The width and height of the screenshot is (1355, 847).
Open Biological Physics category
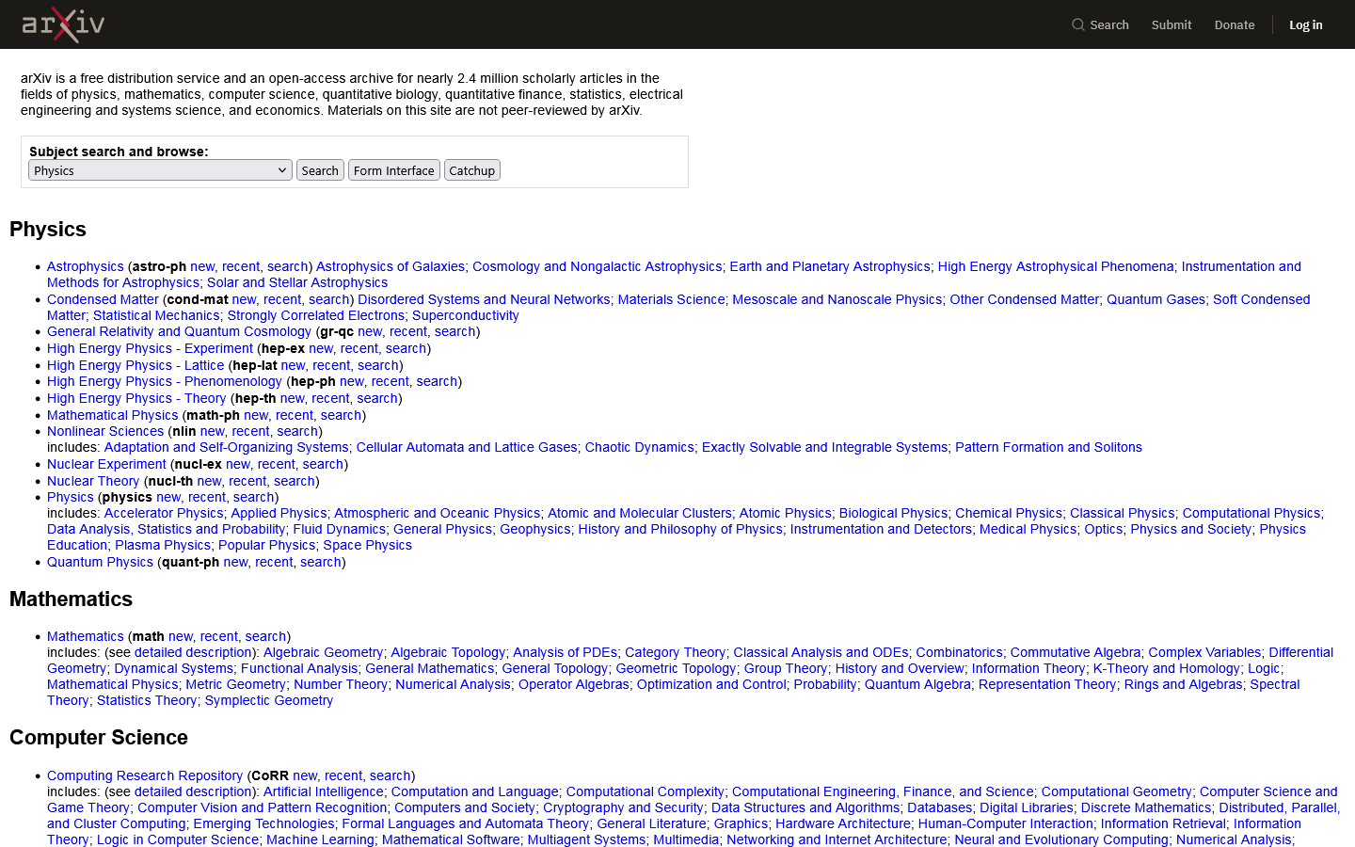(x=893, y=513)
